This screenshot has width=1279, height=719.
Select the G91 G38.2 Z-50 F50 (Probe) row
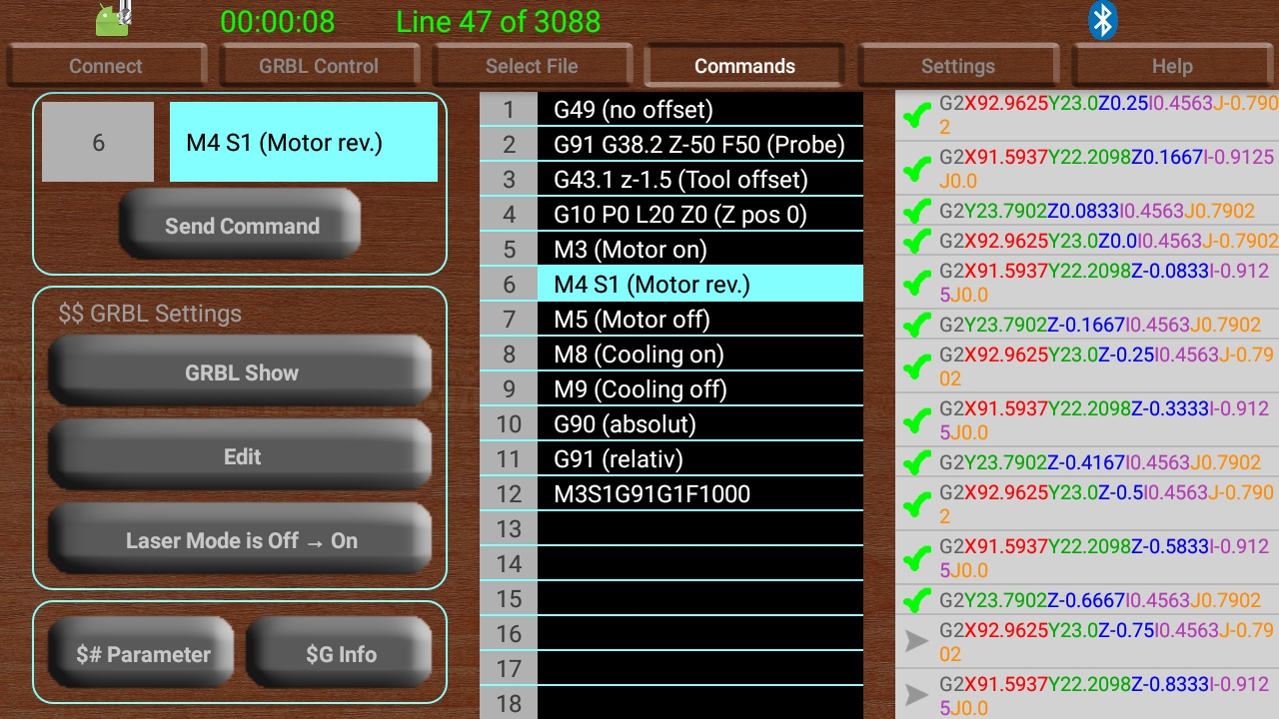[671, 145]
